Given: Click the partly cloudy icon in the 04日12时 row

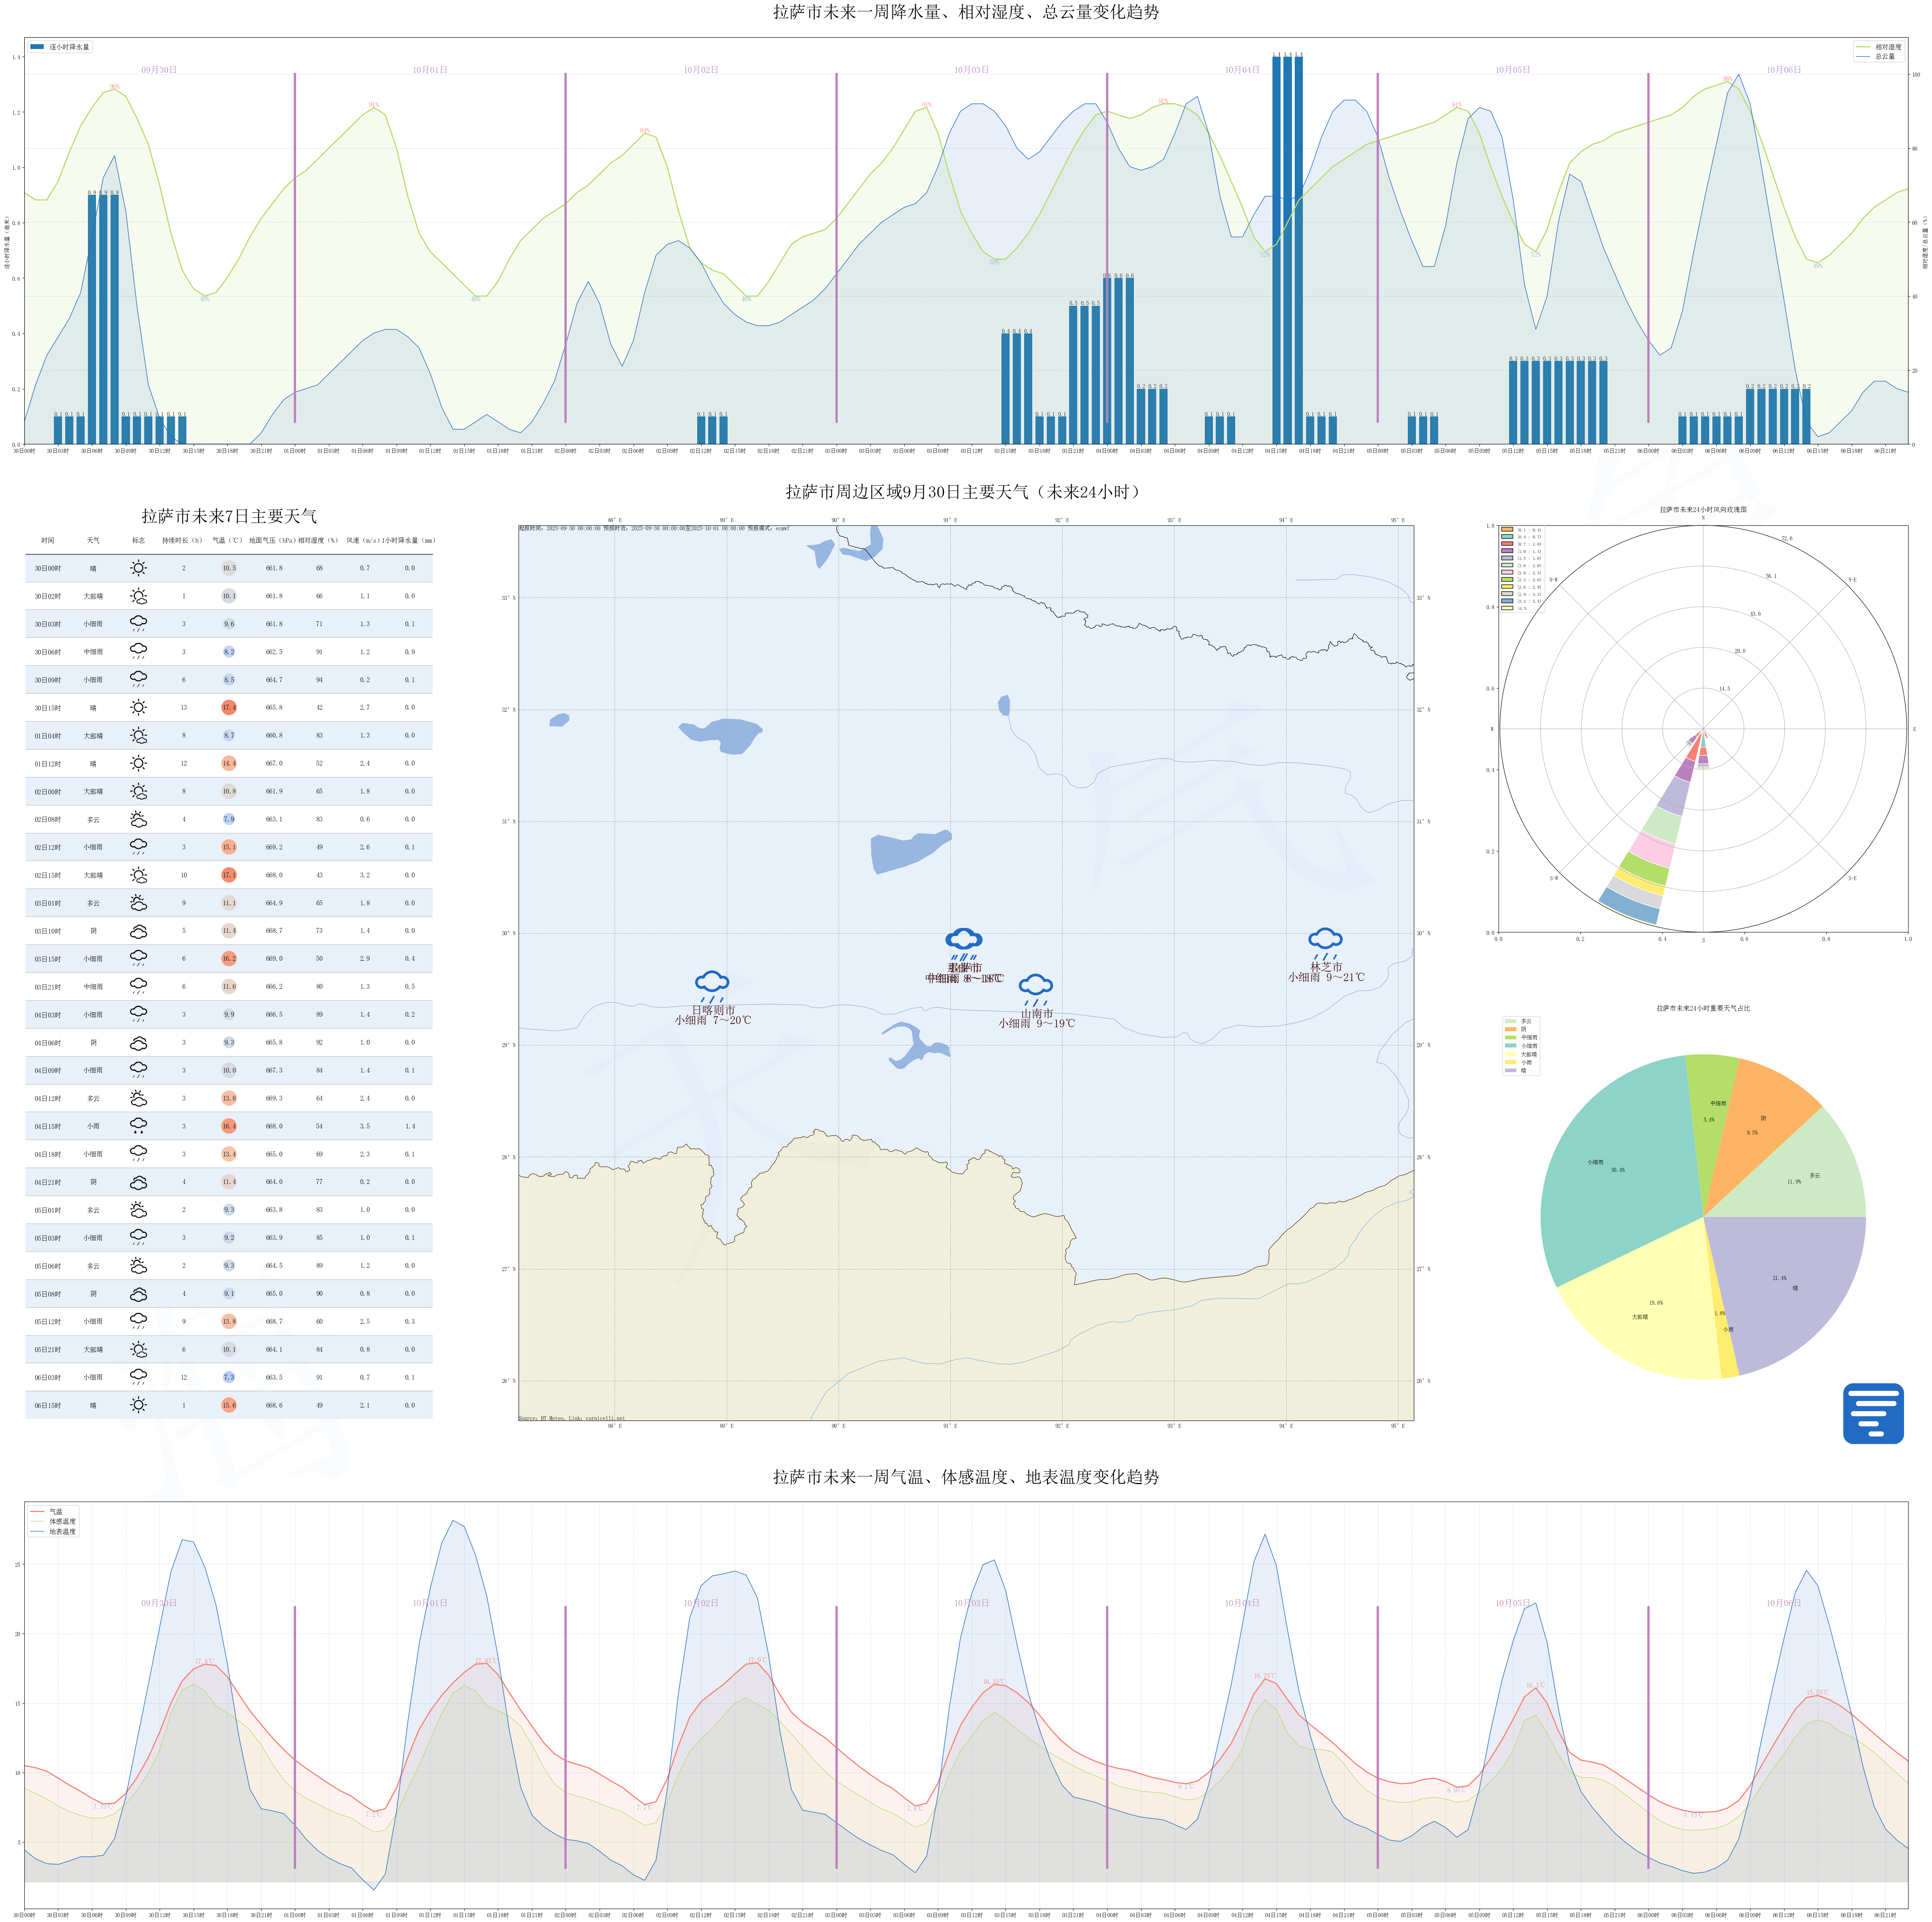Looking at the screenshot, I should pos(138,1098).
